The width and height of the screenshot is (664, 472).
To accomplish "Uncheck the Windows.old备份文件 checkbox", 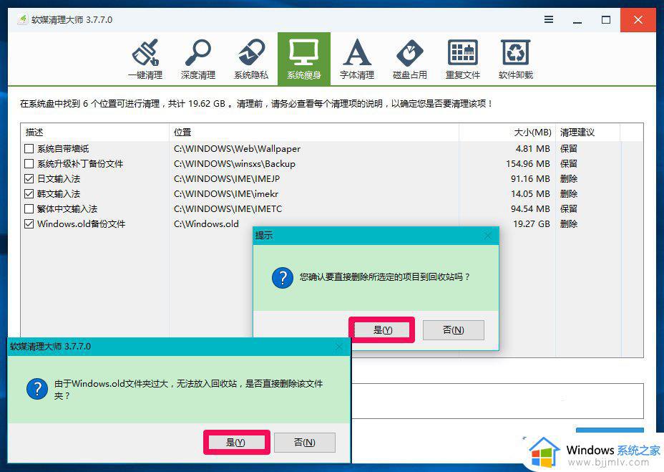I will (29, 224).
